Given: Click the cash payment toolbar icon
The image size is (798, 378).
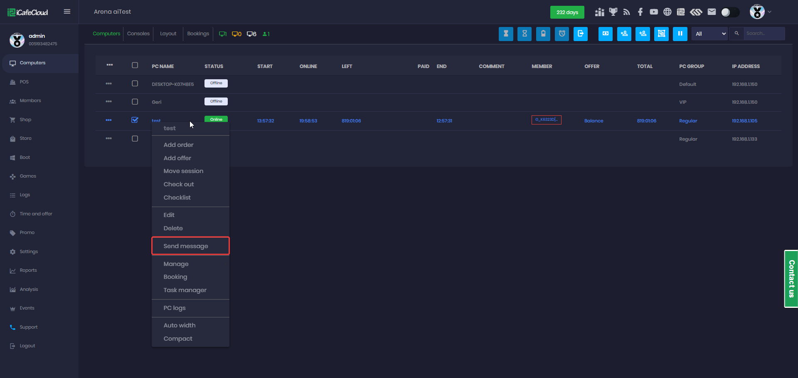Looking at the screenshot, I should [606, 34].
